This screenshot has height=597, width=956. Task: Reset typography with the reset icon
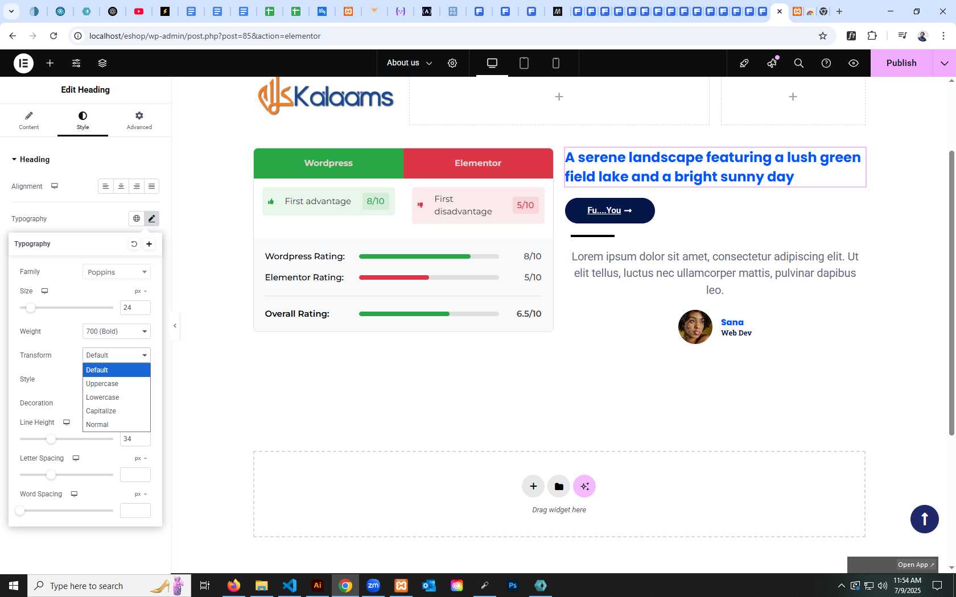134,244
